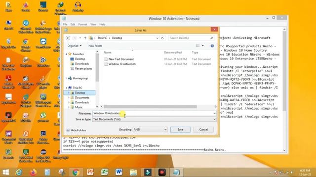Click the change view icon
The image size is (316, 177).
point(197,46)
